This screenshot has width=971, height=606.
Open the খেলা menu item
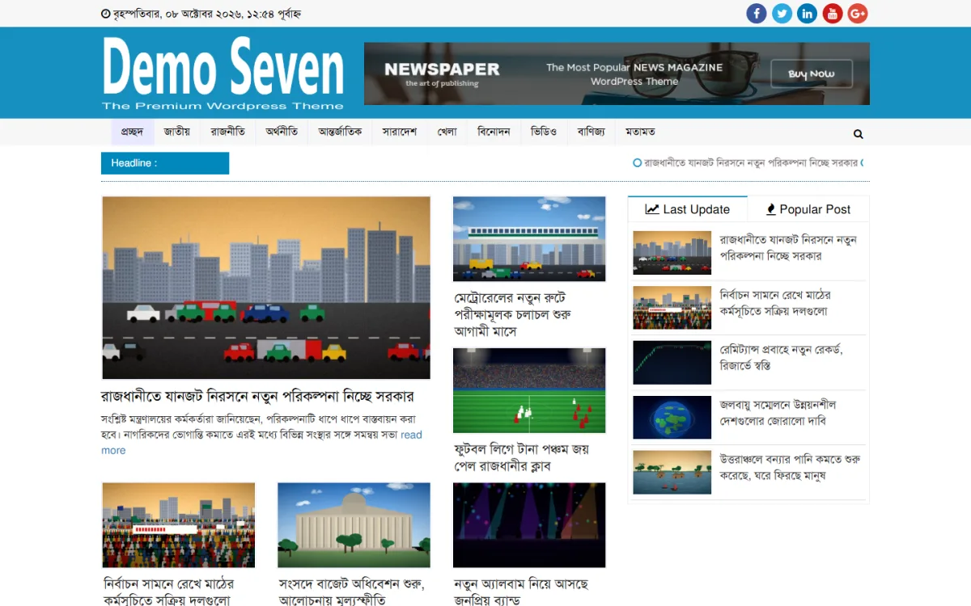[447, 132]
